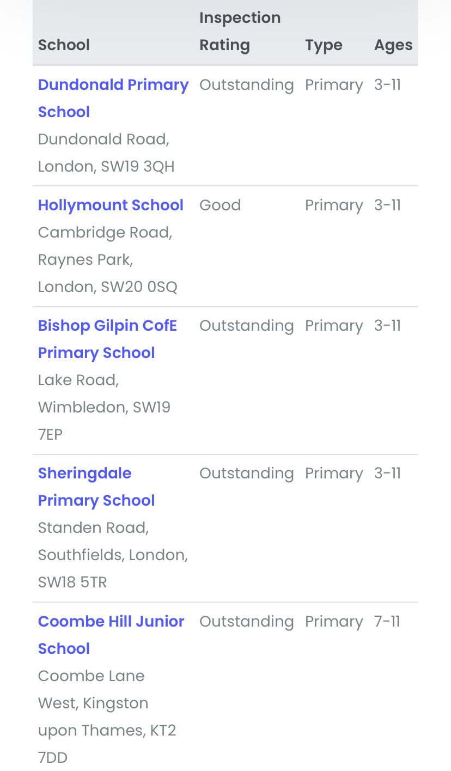Select the Standen Road, Southfields address
The image size is (451, 771).
click(x=113, y=555)
